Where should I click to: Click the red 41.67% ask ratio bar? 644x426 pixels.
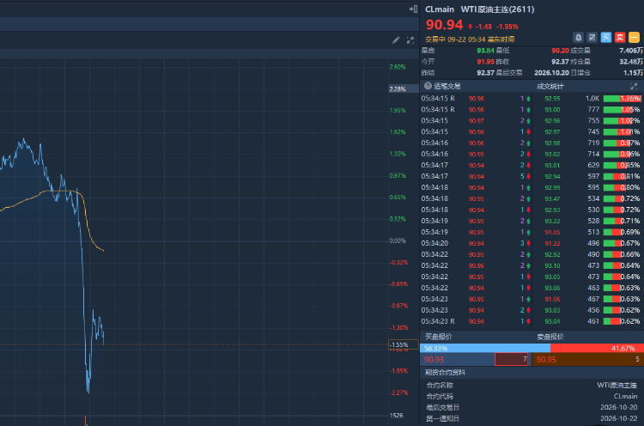597,349
